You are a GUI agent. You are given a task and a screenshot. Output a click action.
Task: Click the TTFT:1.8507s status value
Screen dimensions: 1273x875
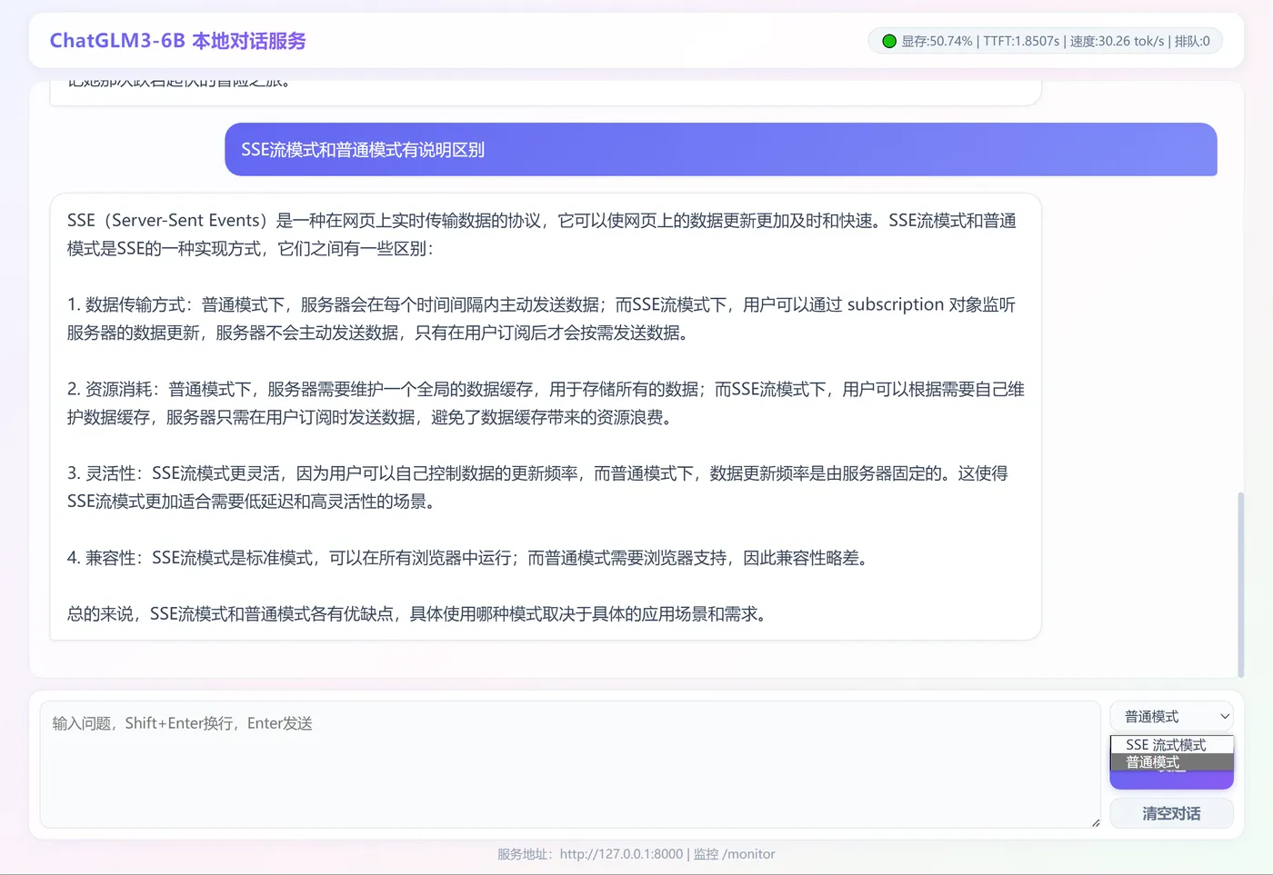1021,41
